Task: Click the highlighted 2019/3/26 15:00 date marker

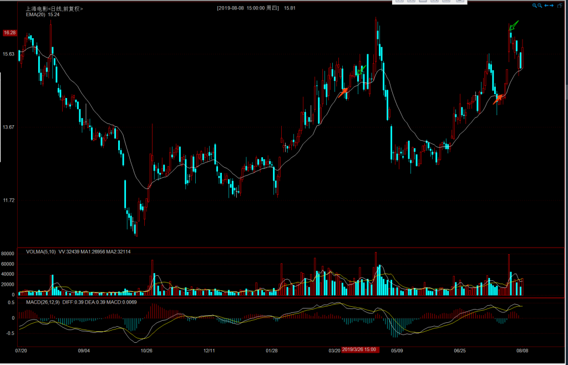Action: (x=359, y=349)
